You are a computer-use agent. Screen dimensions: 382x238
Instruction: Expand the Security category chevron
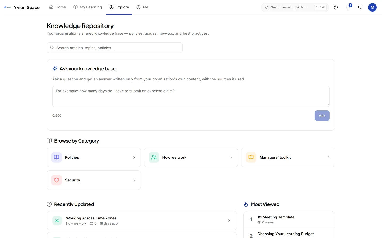coord(134,180)
